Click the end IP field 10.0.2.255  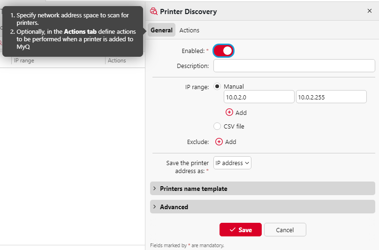pos(331,97)
